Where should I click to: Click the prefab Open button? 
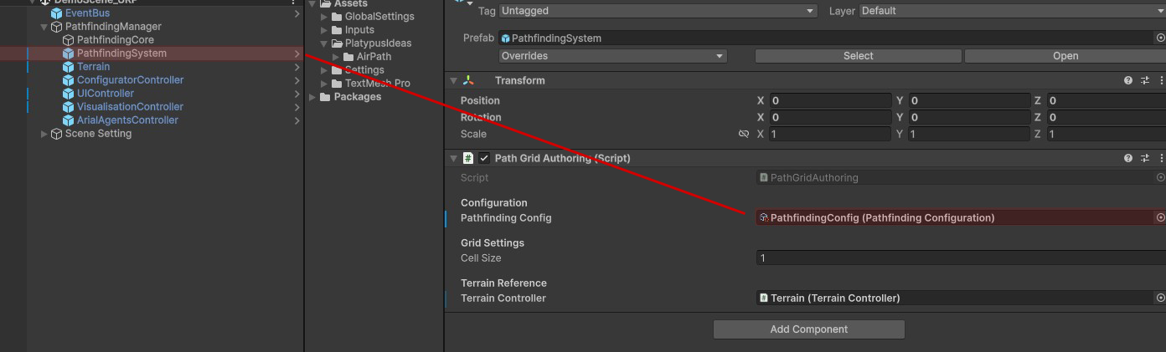point(1065,56)
